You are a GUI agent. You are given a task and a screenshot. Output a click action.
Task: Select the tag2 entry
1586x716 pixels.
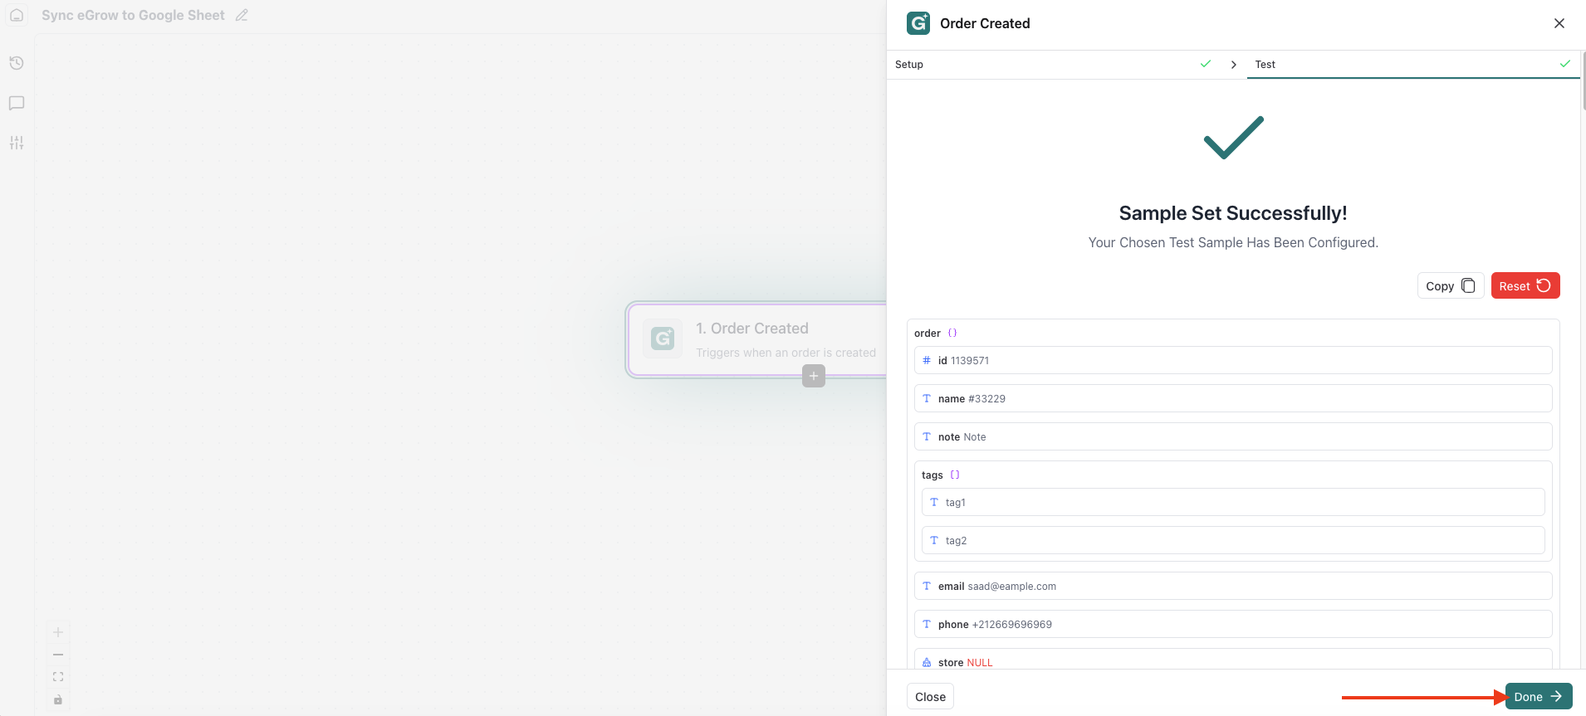(x=1233, y=541)
